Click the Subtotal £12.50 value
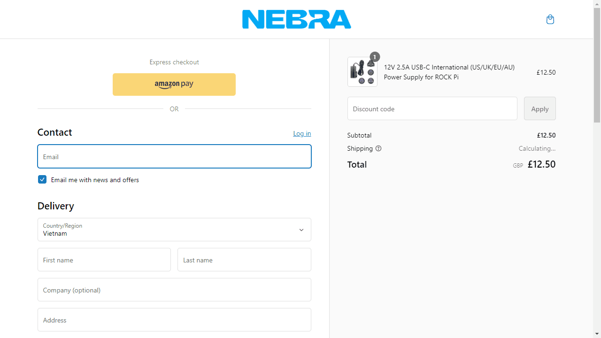 (546, 135)
